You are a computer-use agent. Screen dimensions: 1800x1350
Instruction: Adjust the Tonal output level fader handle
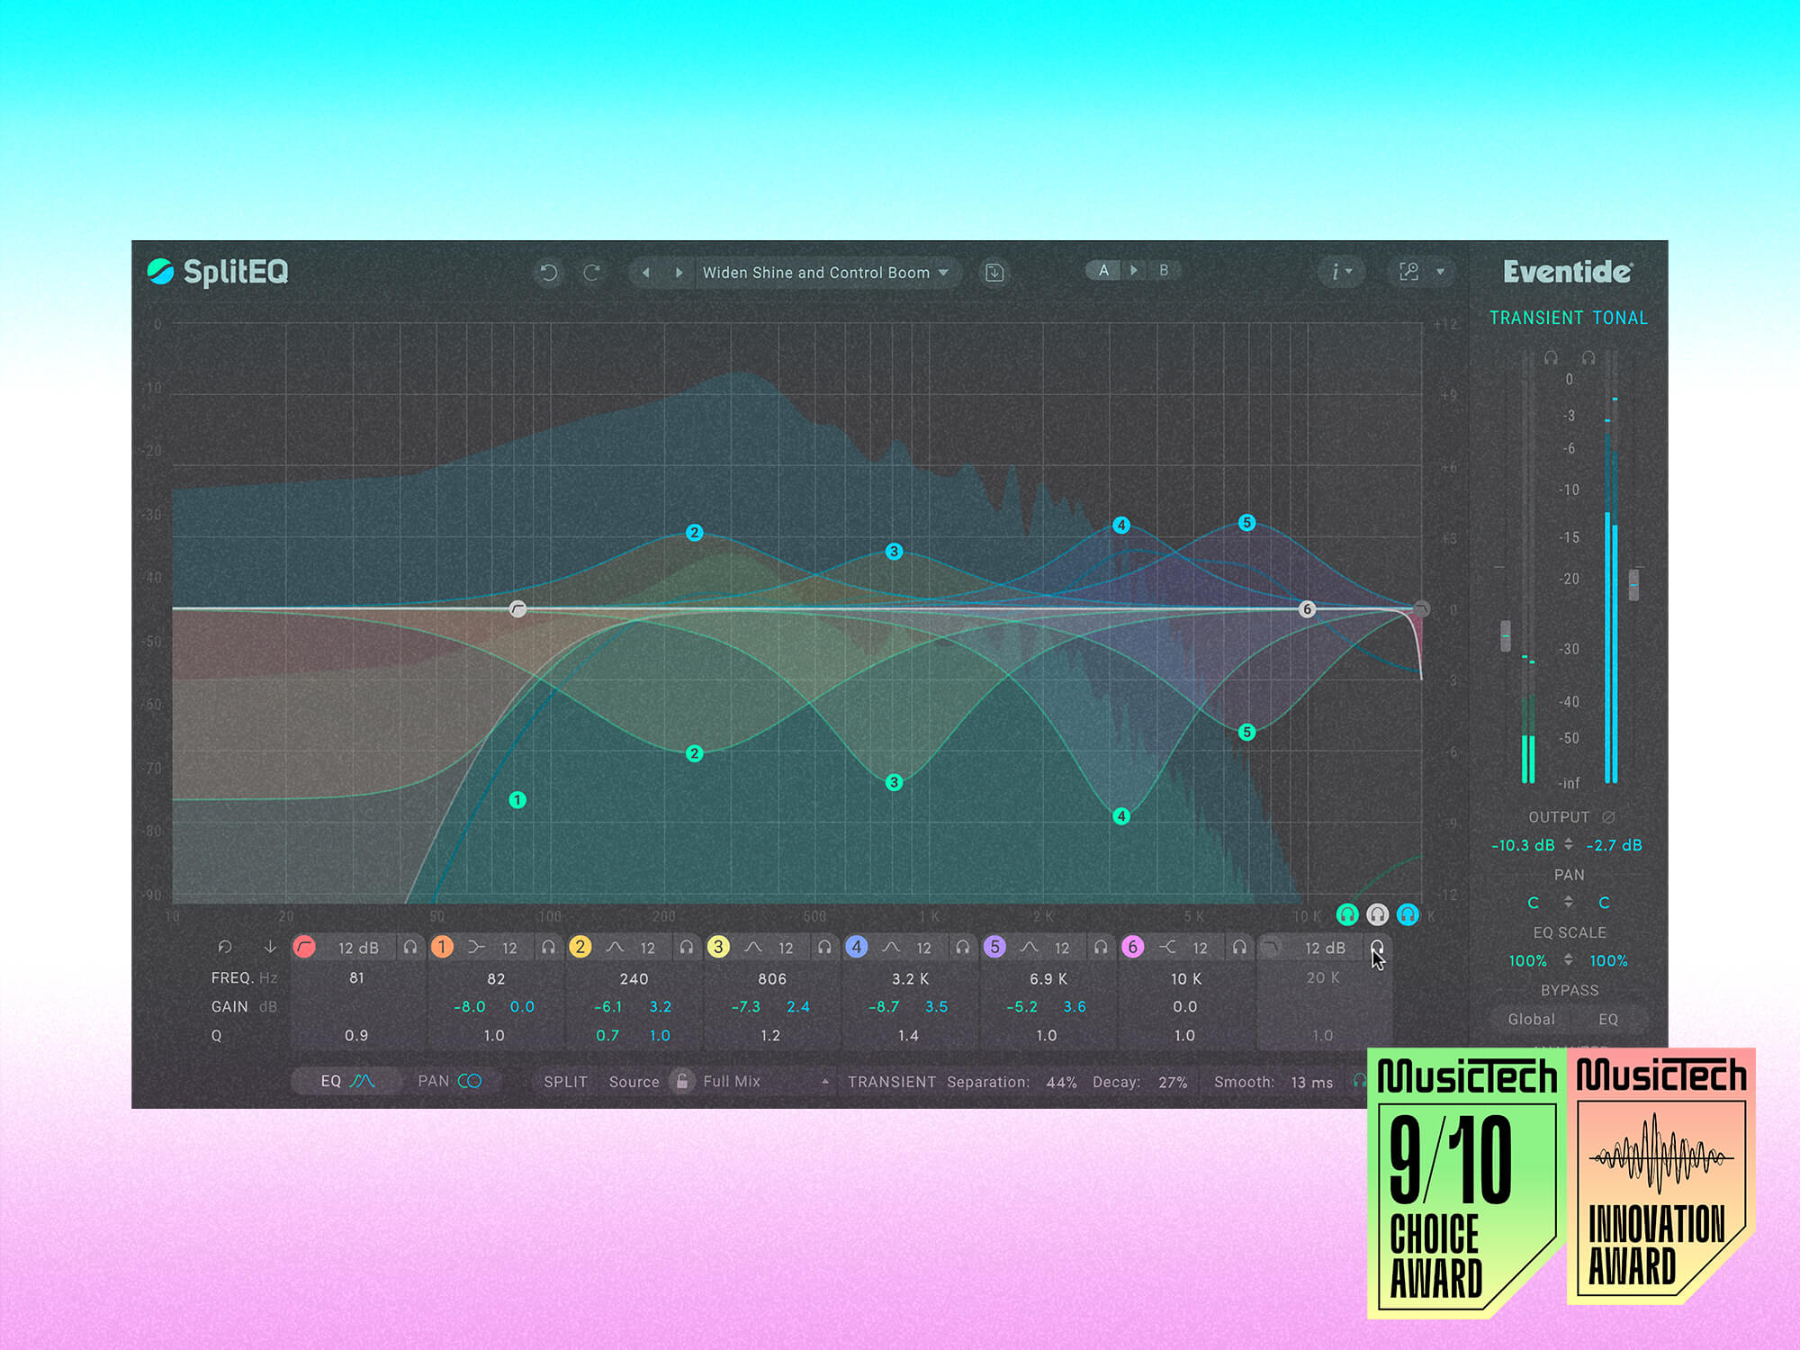1634,585
